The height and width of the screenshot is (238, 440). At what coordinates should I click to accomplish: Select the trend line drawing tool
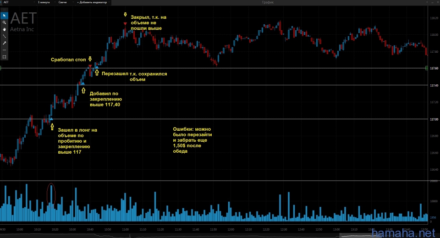click(x=4, y=36)
